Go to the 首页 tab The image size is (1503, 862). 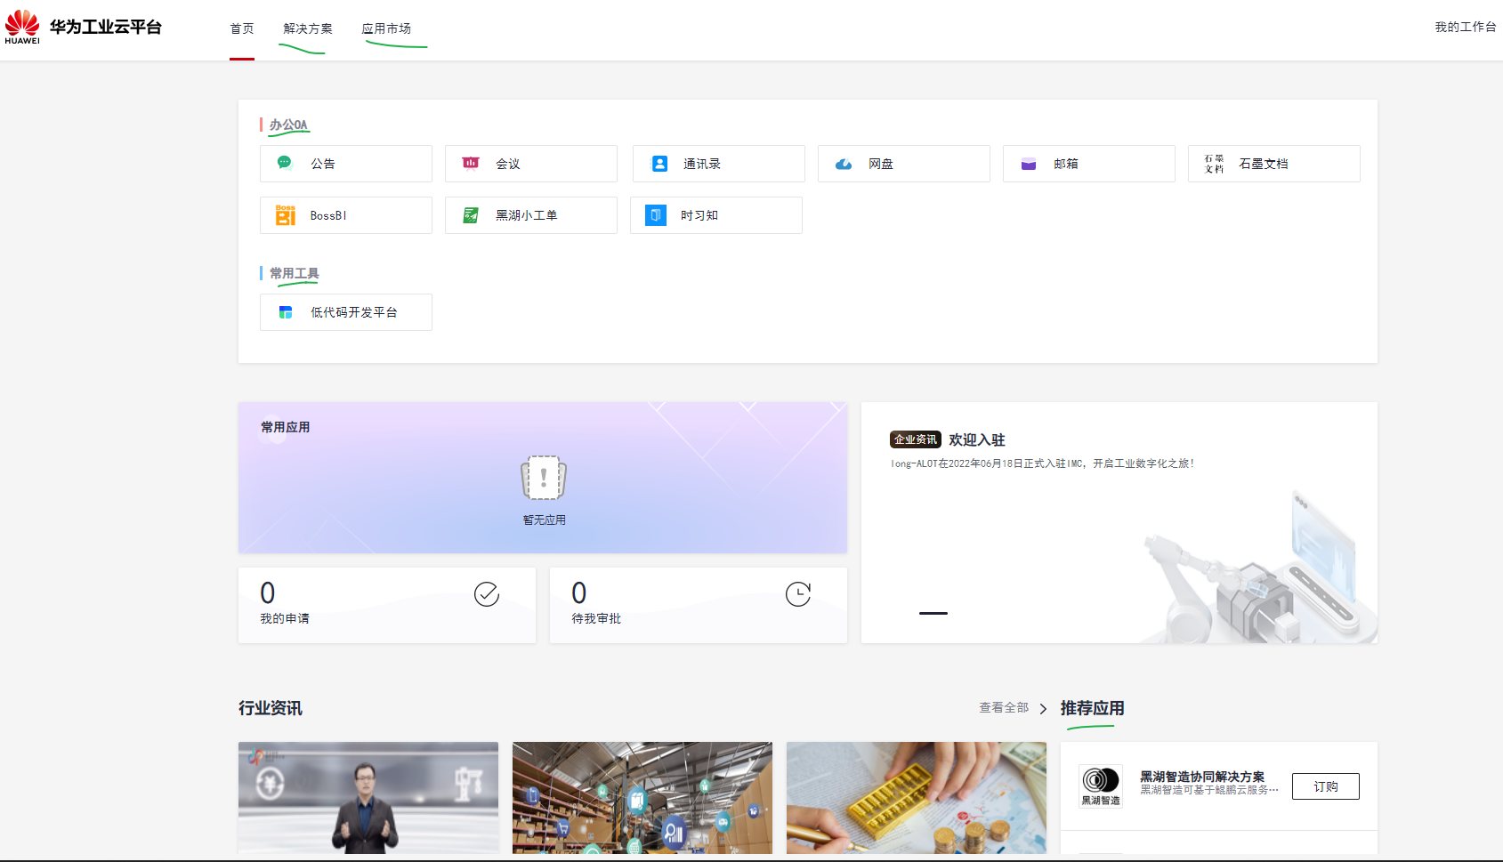242,28
